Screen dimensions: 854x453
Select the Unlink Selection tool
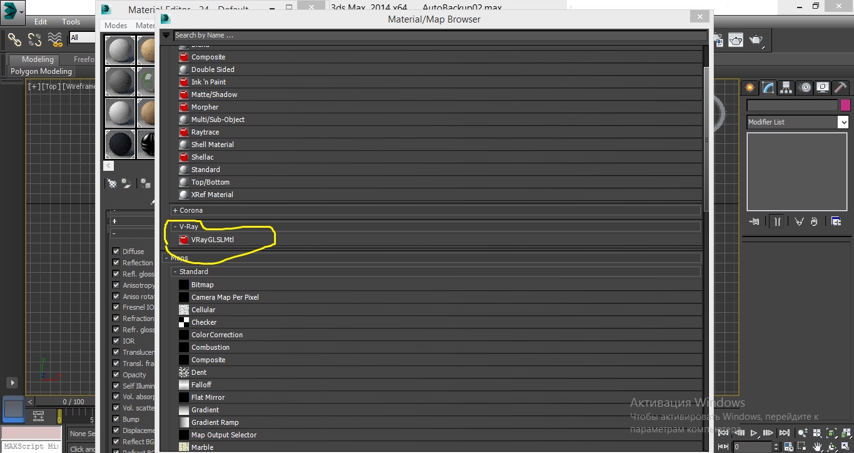[34, 40]
